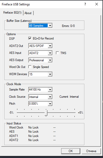Click the help question mark button

tap(85, 4)
